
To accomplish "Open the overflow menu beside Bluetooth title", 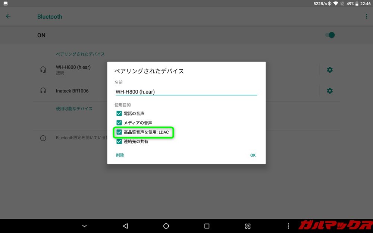I will point(366,16).
